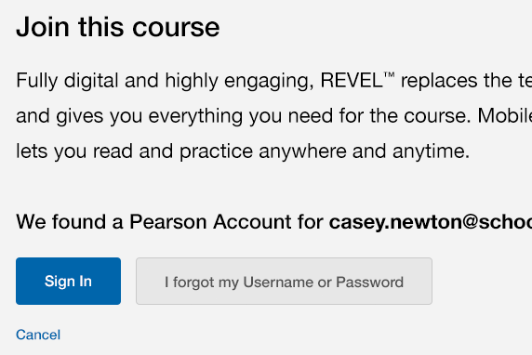Click the blue Sign In button

point(68,281)
